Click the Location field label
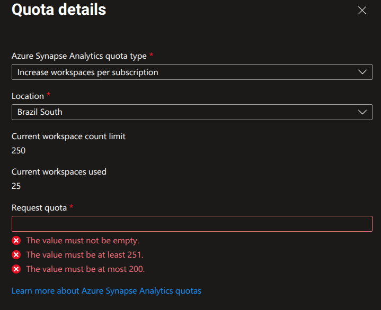The height and width of the screenshot is (310, 381). 28,96
